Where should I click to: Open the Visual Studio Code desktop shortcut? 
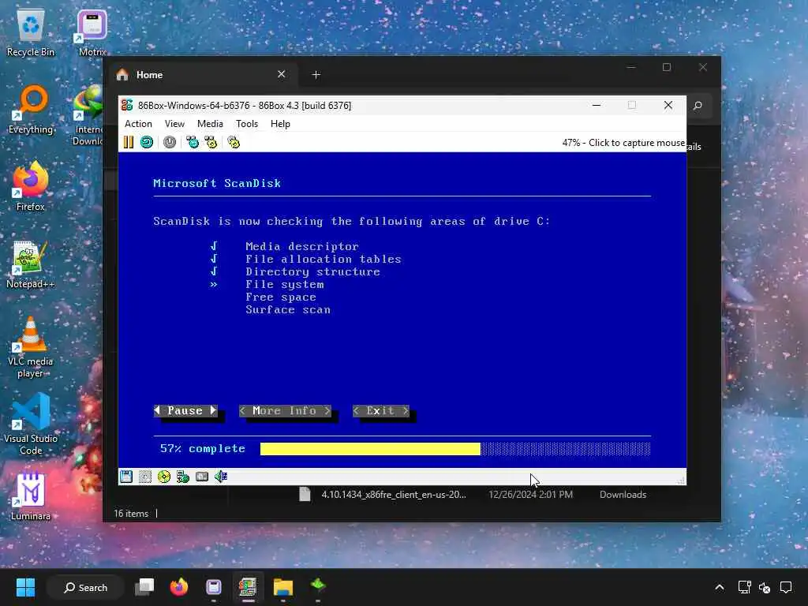click(x=31, y=424)
